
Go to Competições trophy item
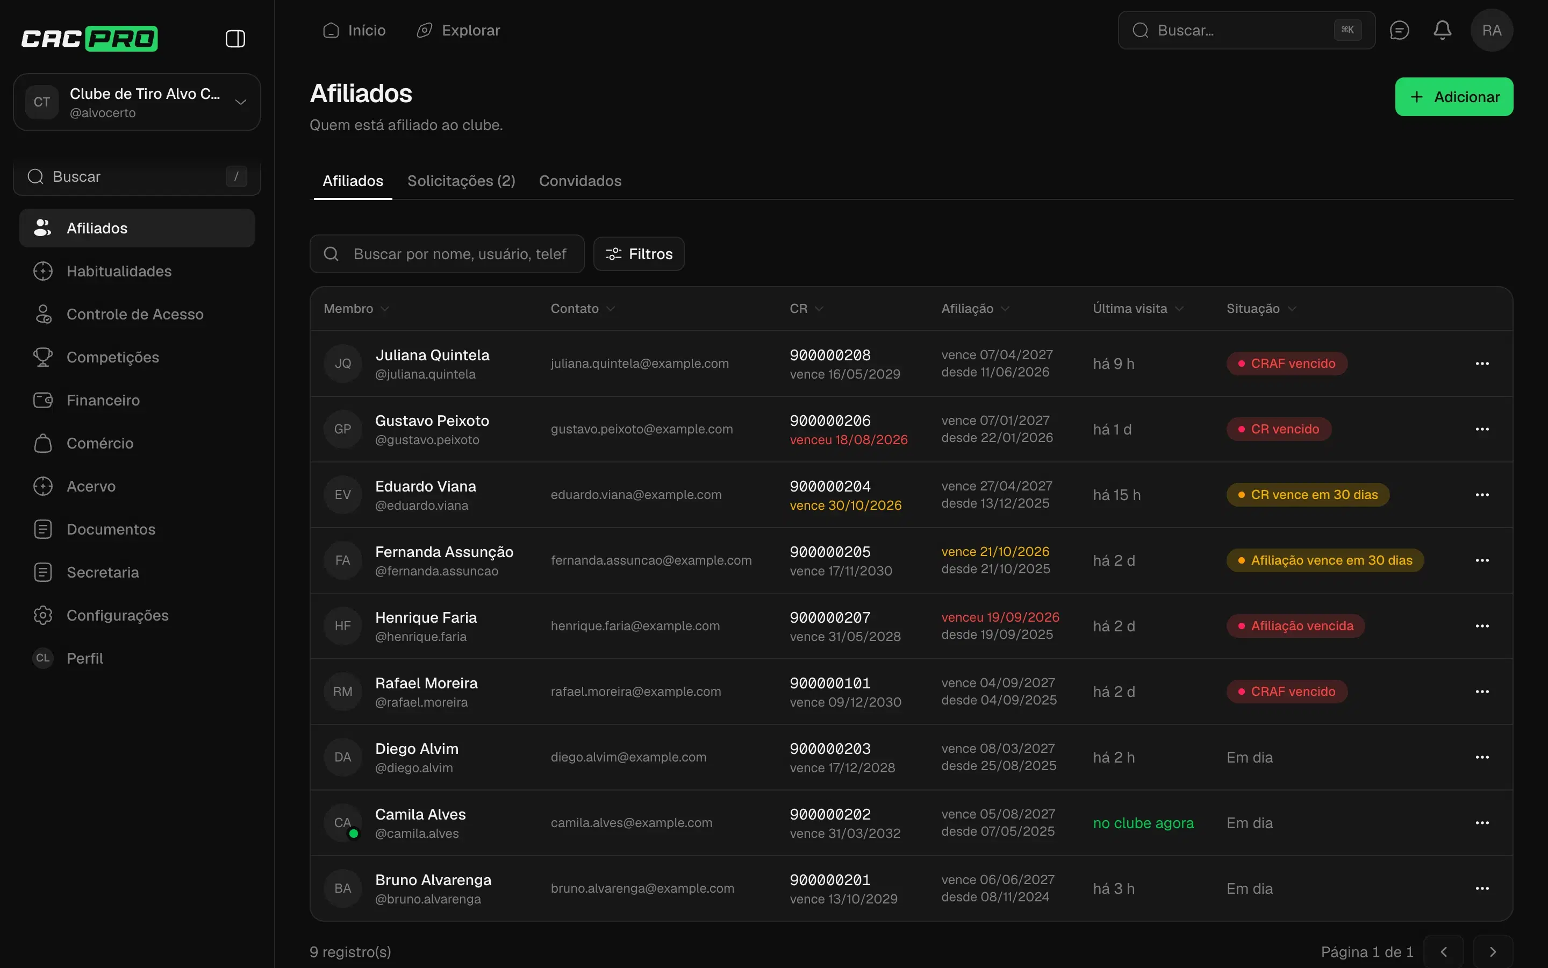[137, 357]
